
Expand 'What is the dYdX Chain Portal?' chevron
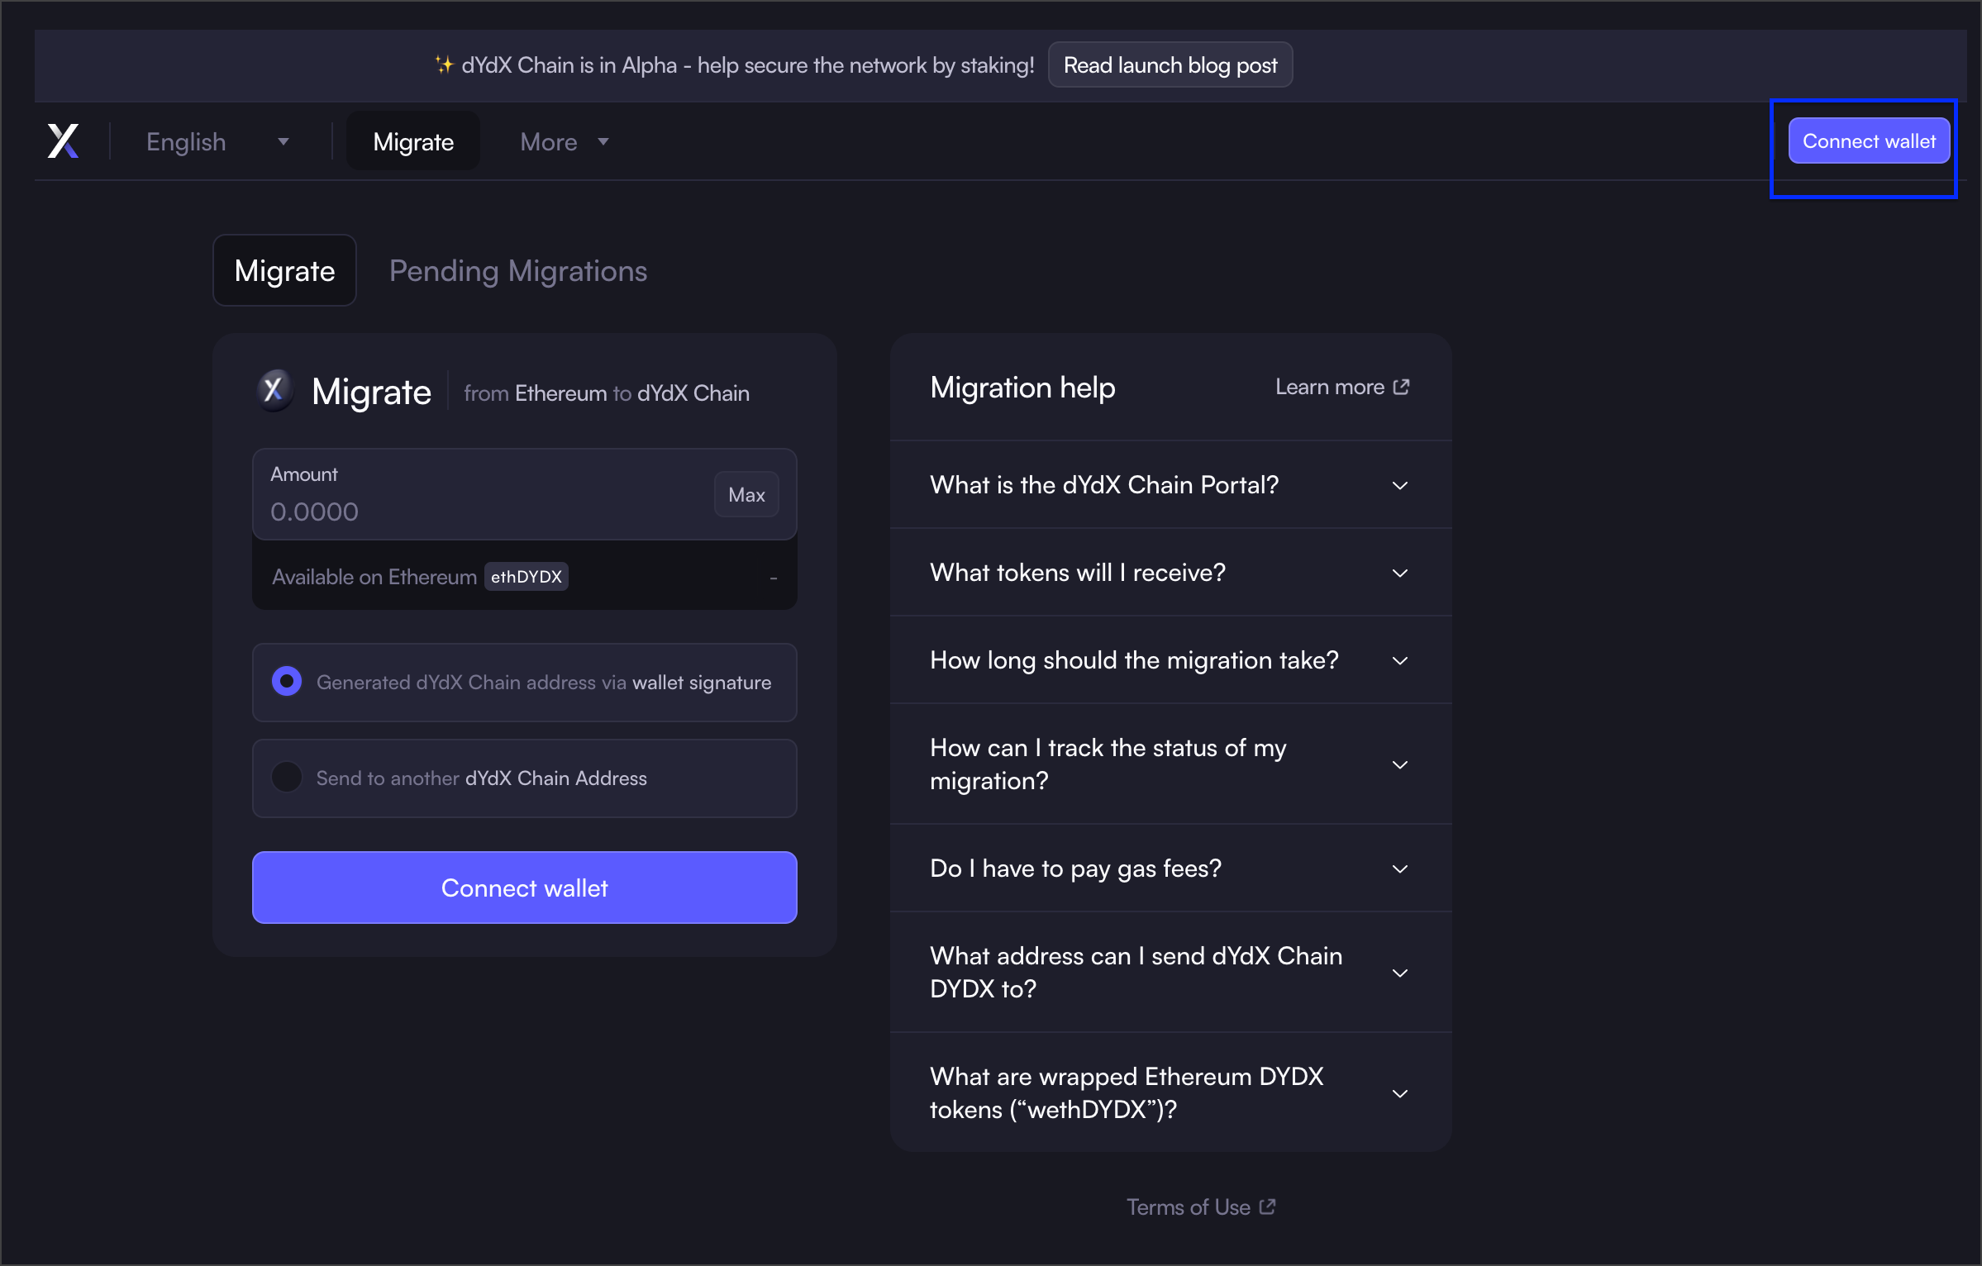click(1399, 485)
